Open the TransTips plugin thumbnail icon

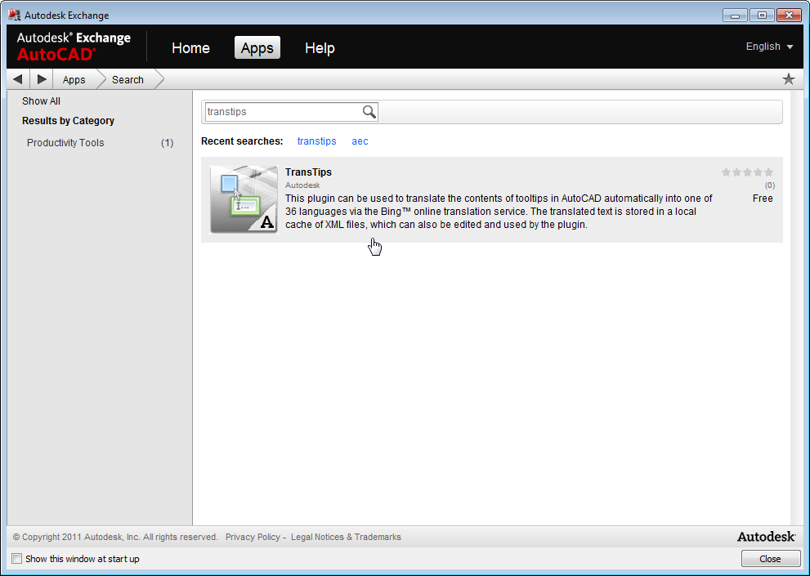pos(244,199)
